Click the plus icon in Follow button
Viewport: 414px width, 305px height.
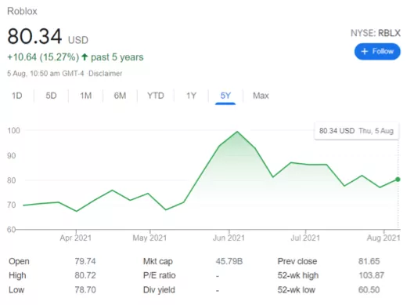(365, 51)
